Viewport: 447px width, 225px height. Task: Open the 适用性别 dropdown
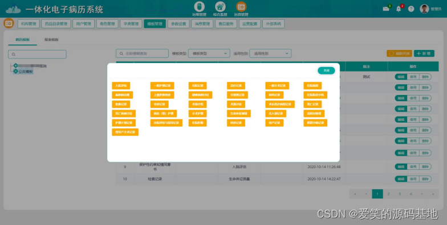click(x=270, y=53)
